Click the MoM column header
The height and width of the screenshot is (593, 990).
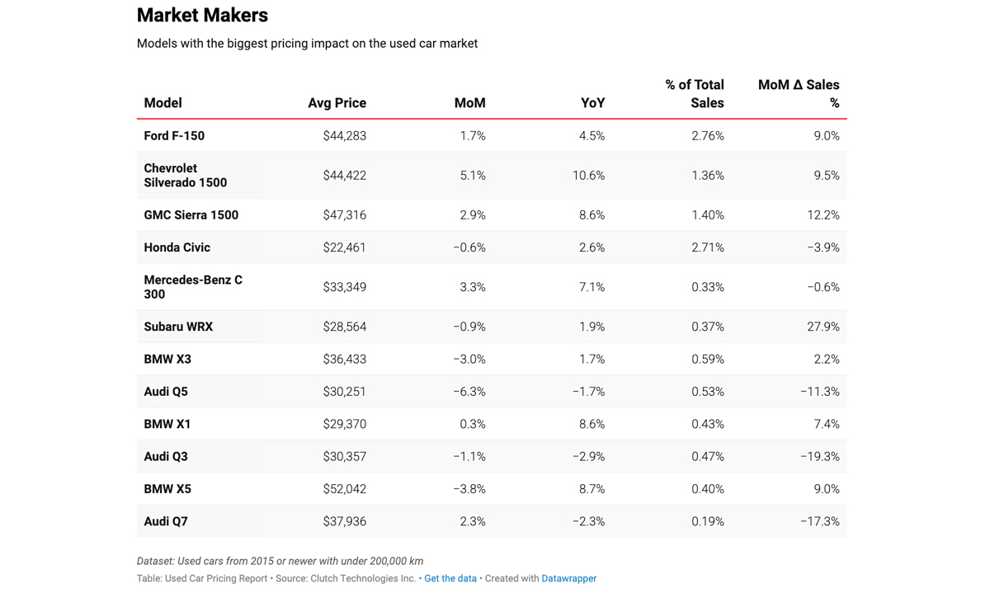[x=469, y=103]
